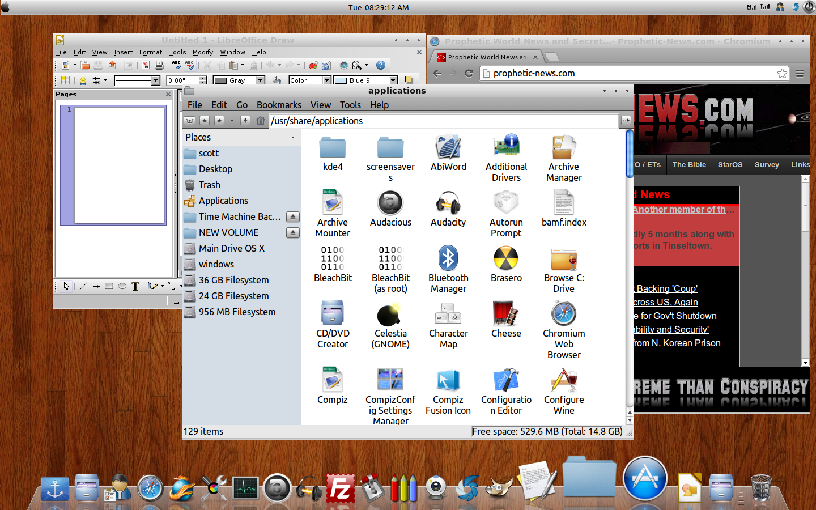Go to home folder in file manager
Image resolution: width=816 pixels, height=510 pixels.
tap(260, 121)
